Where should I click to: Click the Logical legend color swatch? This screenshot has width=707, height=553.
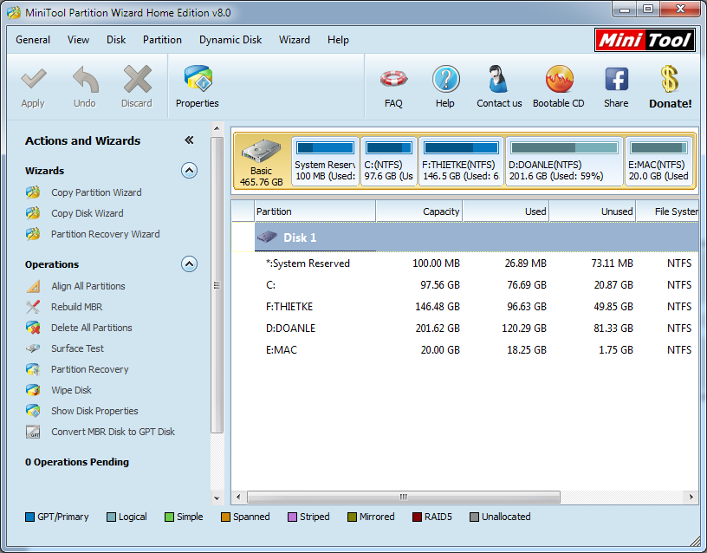111,517
